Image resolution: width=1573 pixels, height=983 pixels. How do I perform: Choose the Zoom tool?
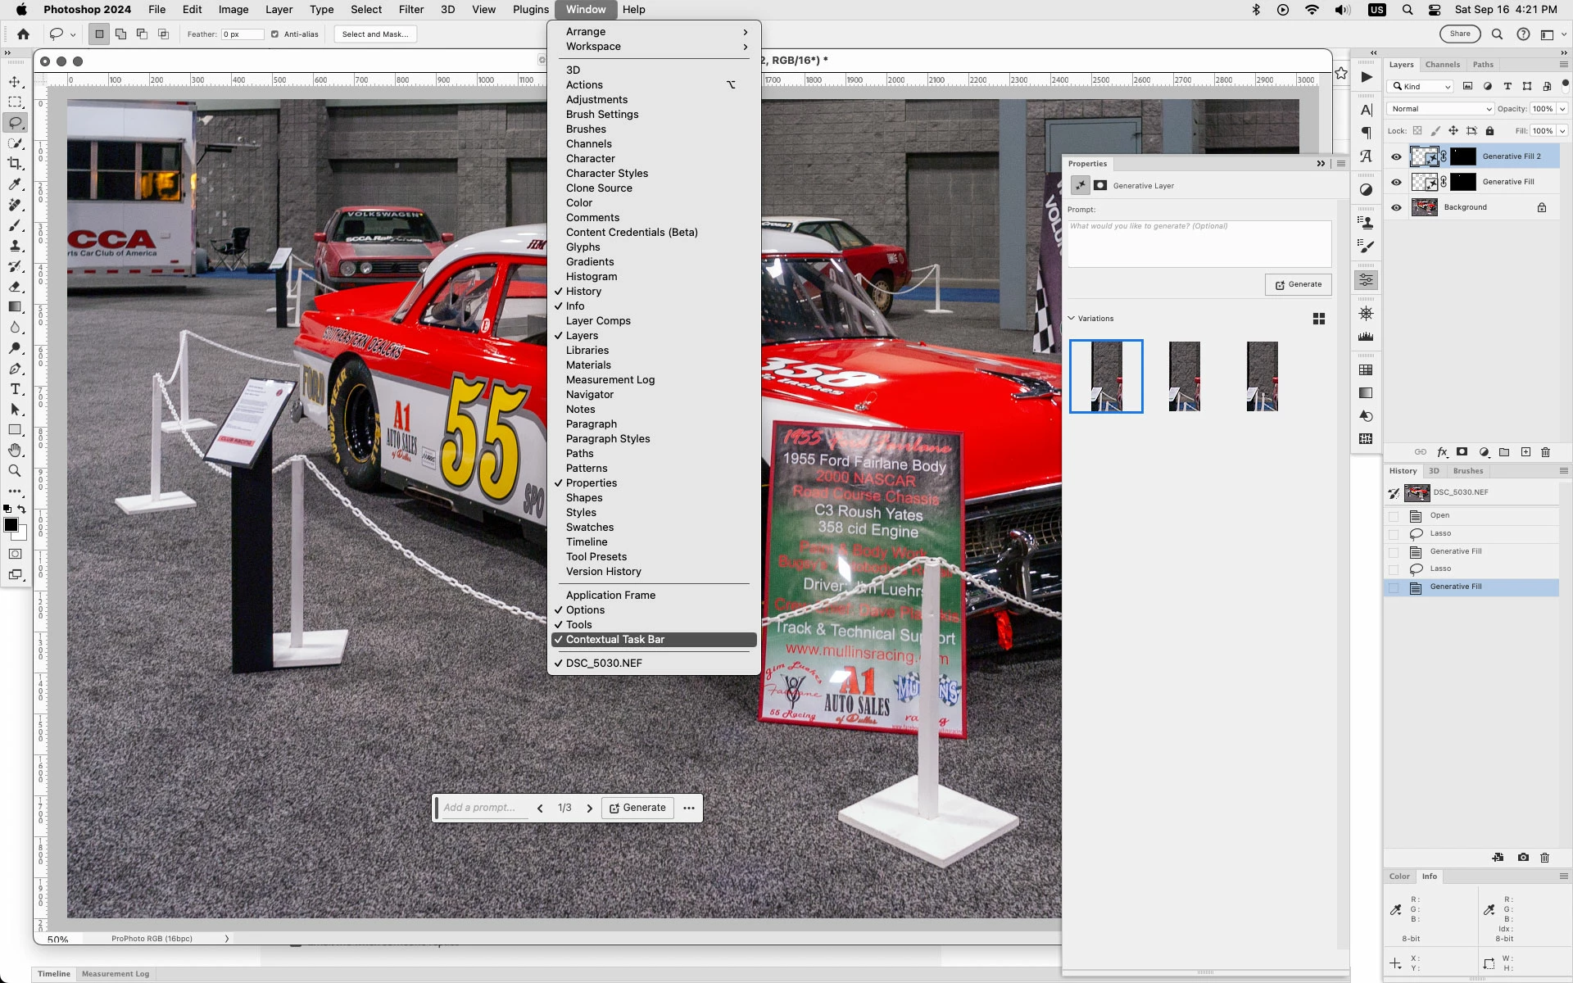[x=15, y=471]
